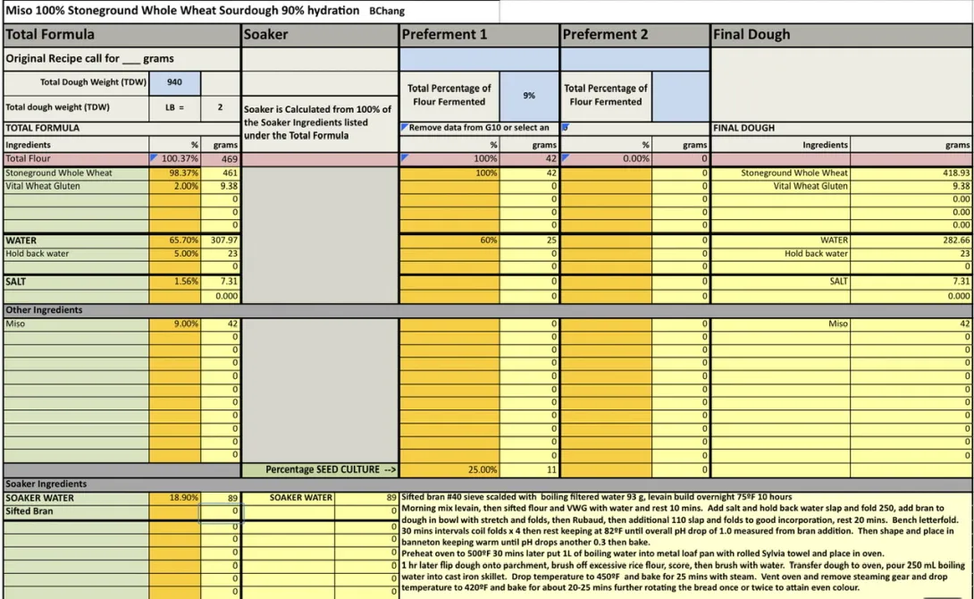974x599 pixels.
Task: Click the 'Percentage SEED CULTURE -->' label
Action: pyautogui.click(x=319, y=469)
